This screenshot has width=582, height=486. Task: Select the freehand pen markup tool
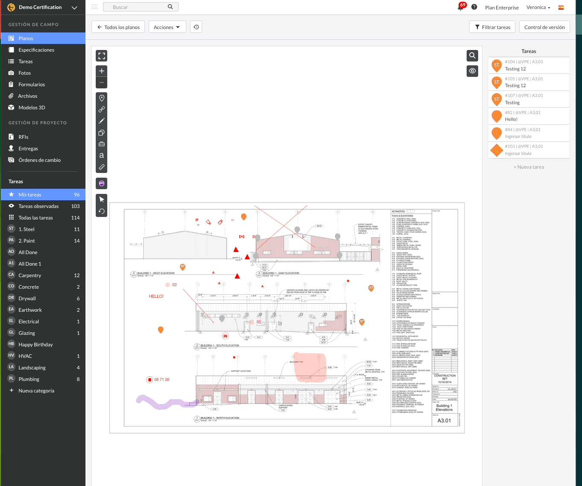coord(102,121)
